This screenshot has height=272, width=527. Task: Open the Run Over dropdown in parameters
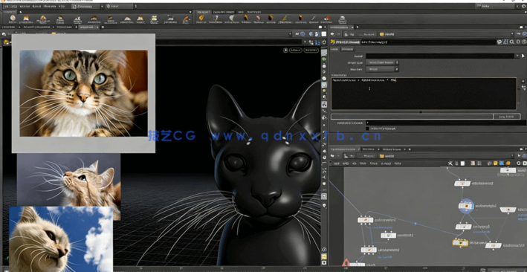(x=382, y=69)
